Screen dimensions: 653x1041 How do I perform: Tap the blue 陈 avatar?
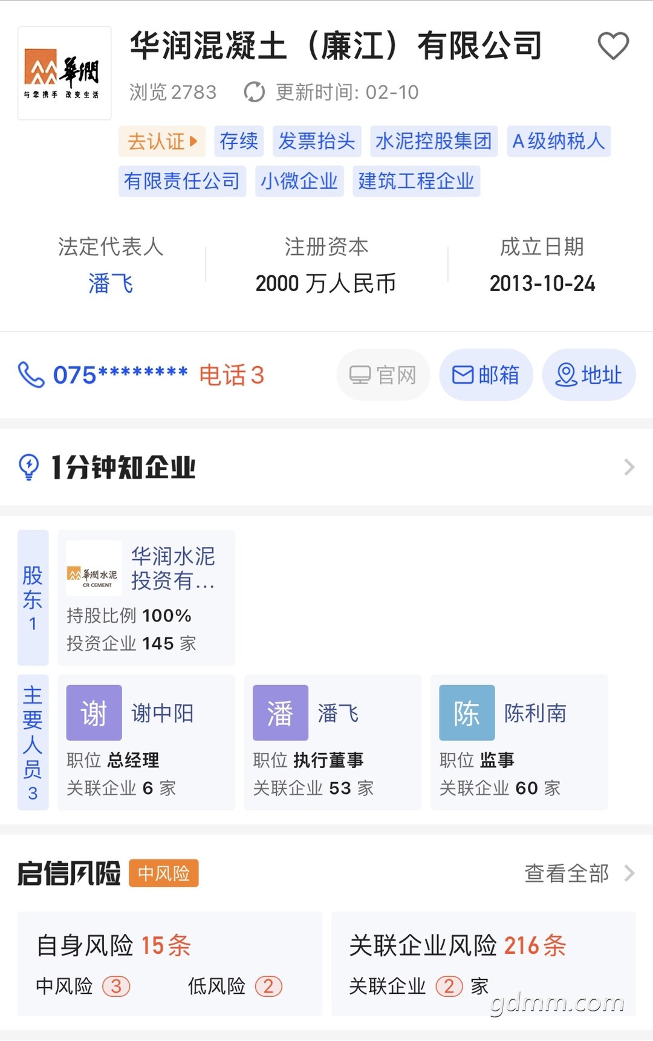(467, 713)
